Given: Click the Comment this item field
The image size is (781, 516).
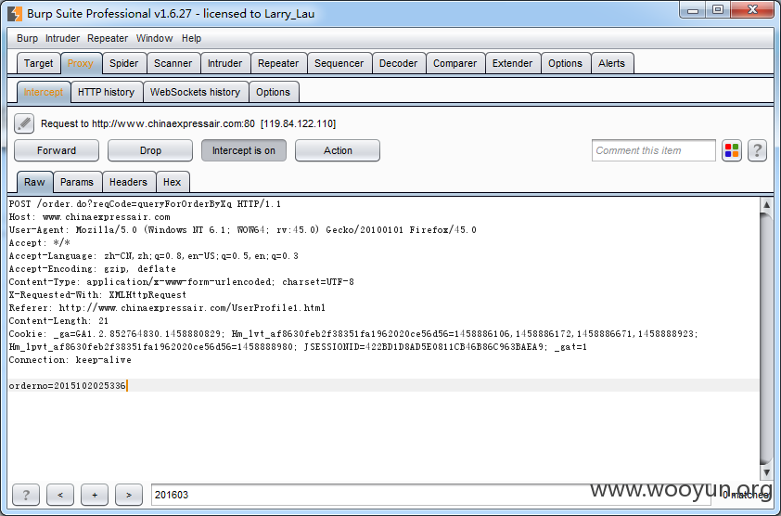Looking at the screenshot, I should coord(654,150).
